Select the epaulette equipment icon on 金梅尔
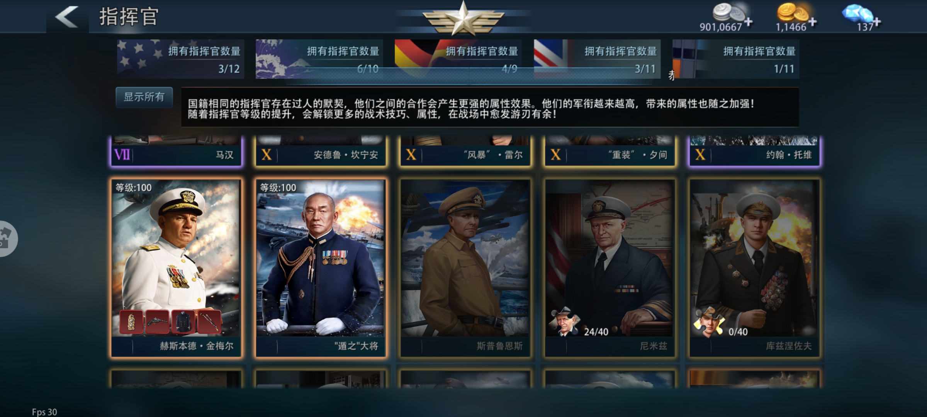 [131, 321]
